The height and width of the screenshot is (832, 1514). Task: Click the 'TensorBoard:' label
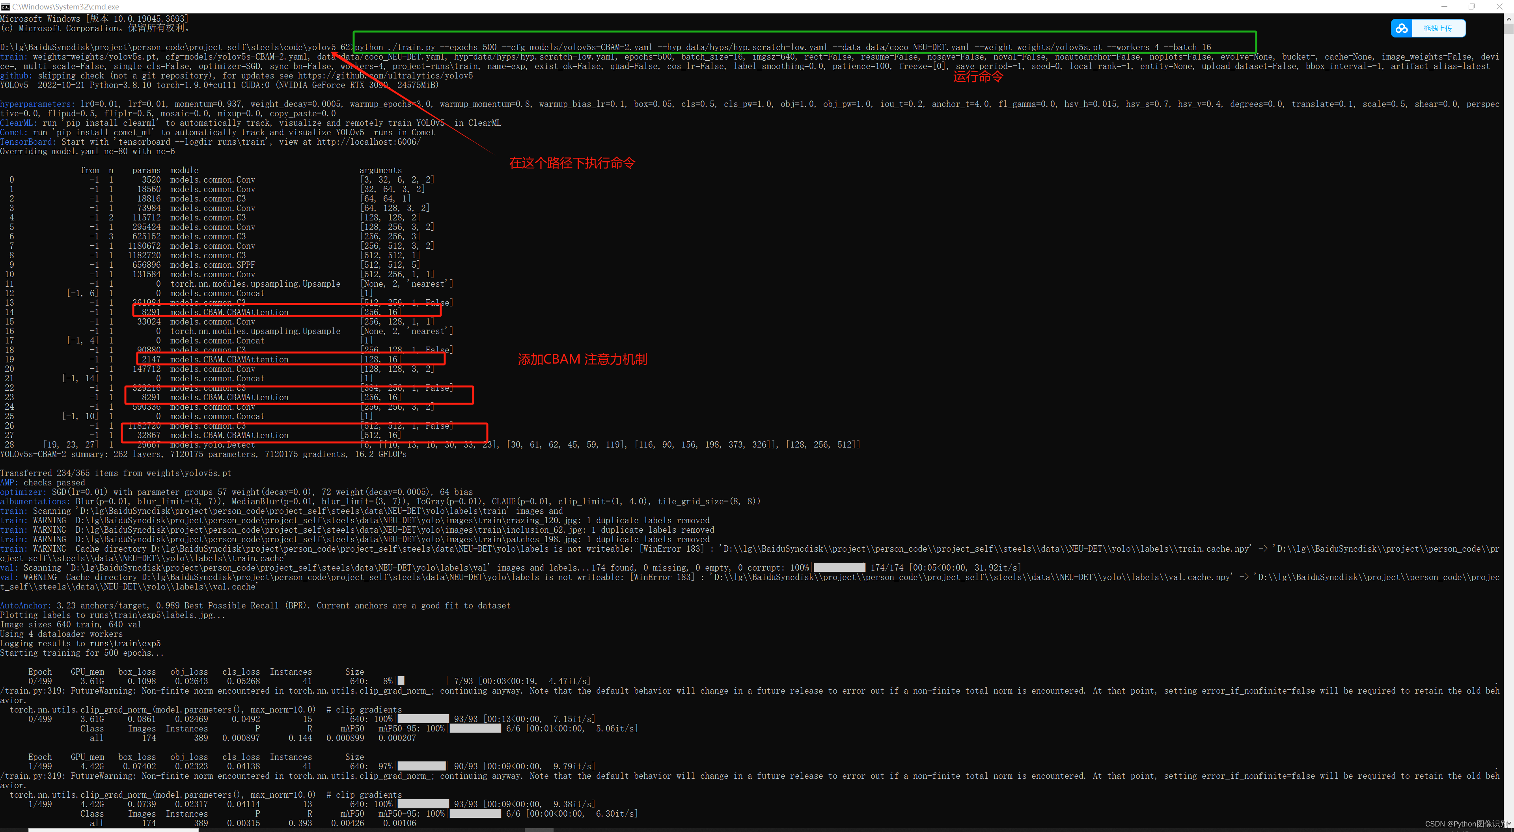(28, 142)
